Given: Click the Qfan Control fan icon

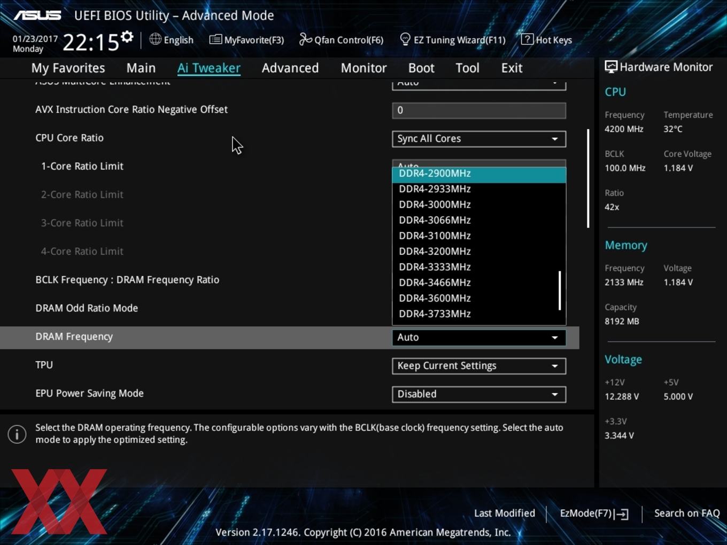Looking at the screenshot, I should pos(305,39).
